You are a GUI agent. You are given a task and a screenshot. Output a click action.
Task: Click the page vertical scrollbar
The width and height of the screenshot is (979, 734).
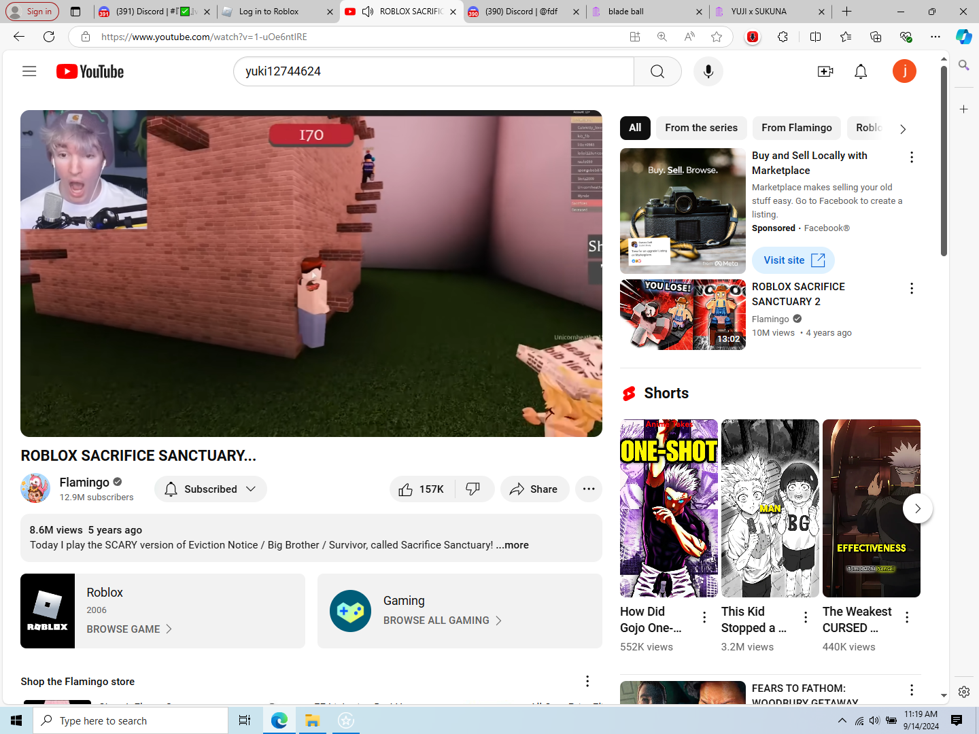pyautogui.click(x=944, y=160)
